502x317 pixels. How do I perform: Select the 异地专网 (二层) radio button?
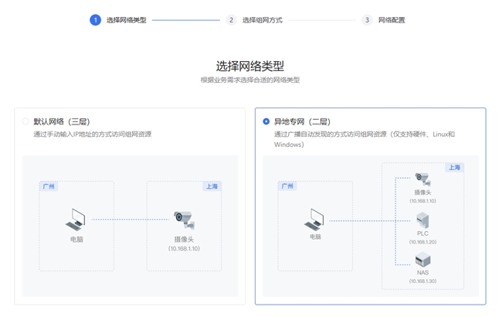[x=266, y=121]
